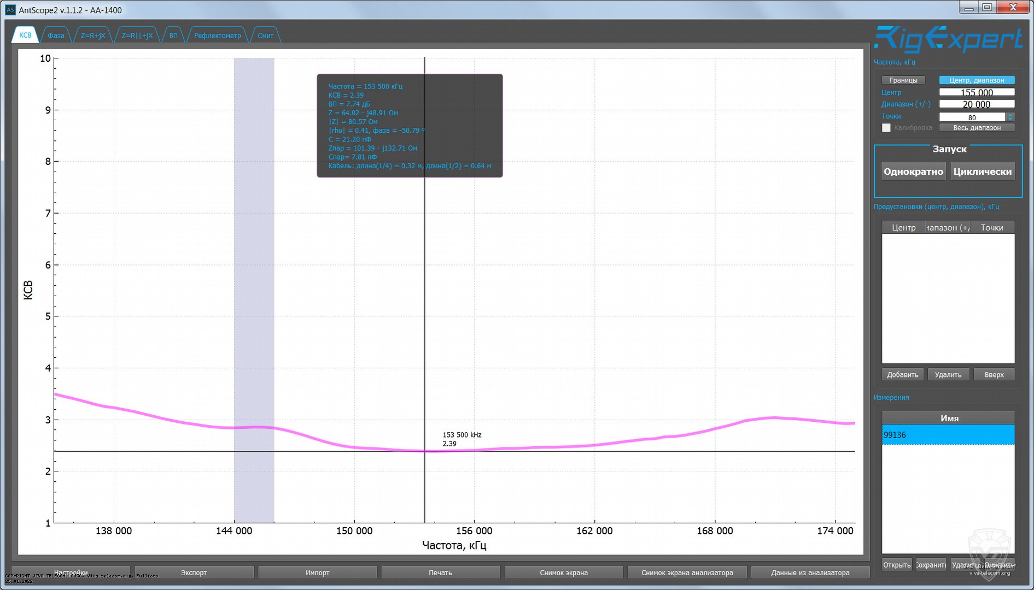
Task: Increase the Точки value with up arrow
Action: point(1010,115)
